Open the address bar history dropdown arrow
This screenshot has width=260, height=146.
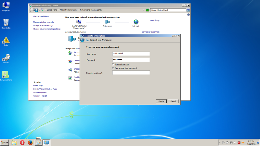coord(143,10)
